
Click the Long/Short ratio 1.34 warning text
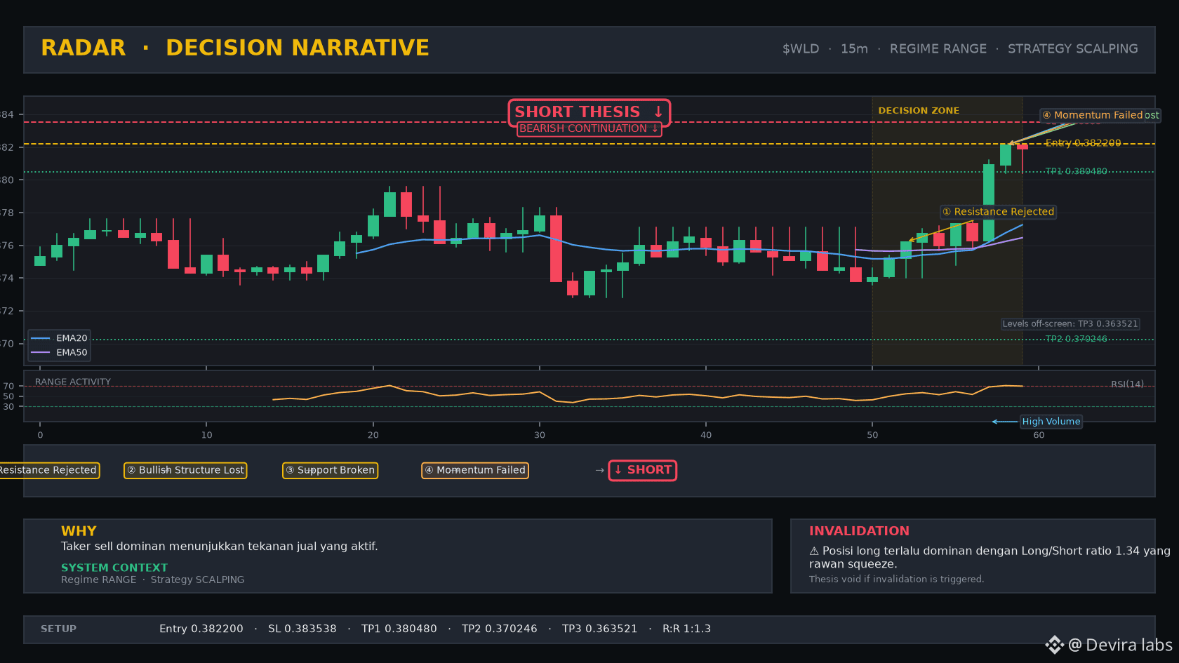990,557
